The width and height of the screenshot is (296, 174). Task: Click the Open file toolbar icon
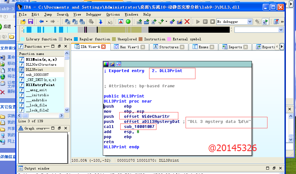tap(23, 22)
